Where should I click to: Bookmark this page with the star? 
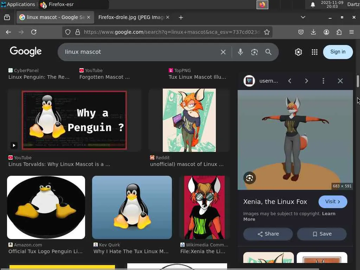[x=266, y=32]
